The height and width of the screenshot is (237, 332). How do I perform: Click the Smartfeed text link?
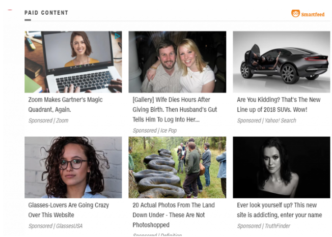(x=313, y=14)
